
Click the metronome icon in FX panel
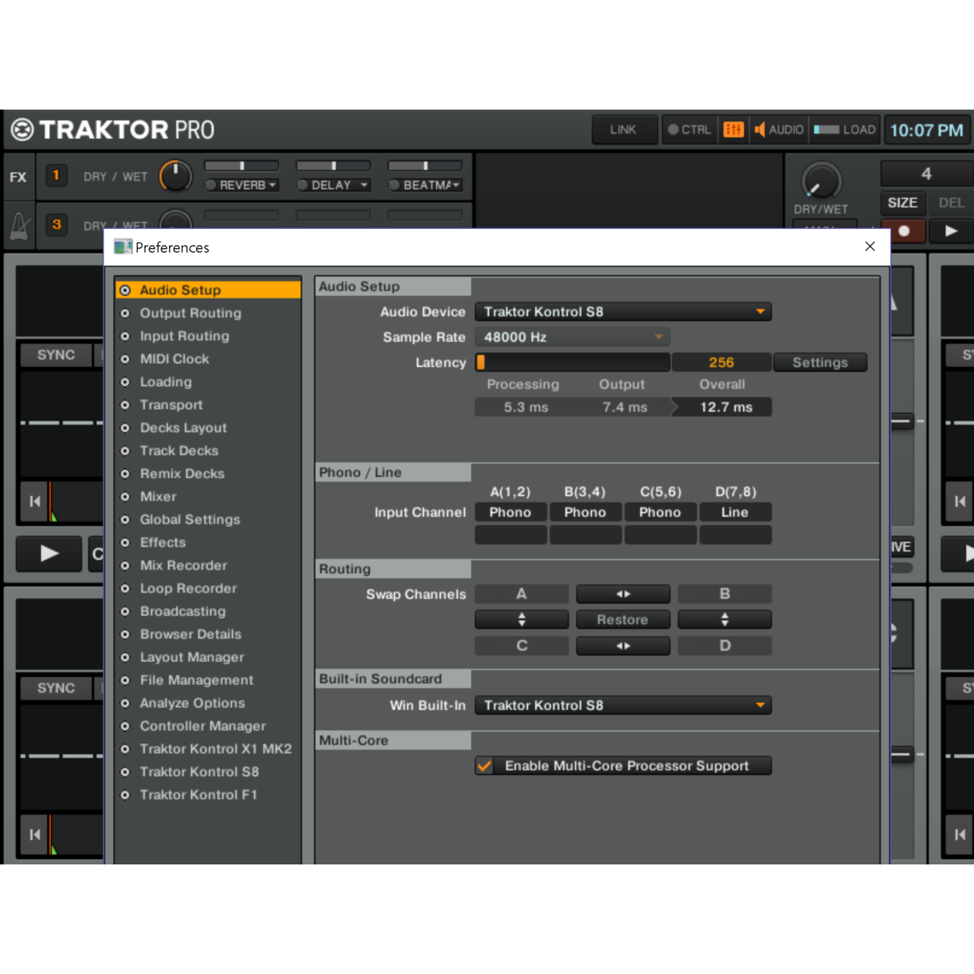tap(20, 226)
